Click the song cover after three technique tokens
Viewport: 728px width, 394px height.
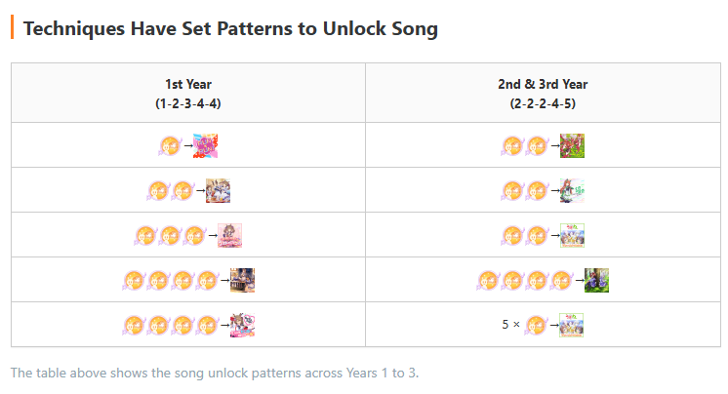[230, 235]
